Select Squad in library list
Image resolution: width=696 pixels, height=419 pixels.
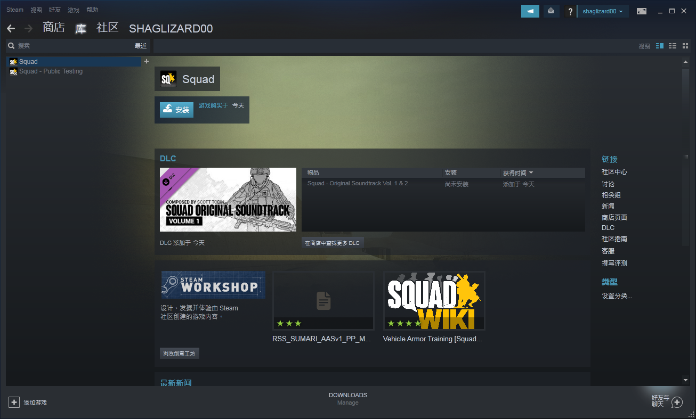(74, 62)
